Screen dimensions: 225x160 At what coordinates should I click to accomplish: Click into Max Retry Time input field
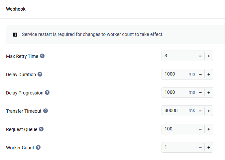(x=179, y=56)
